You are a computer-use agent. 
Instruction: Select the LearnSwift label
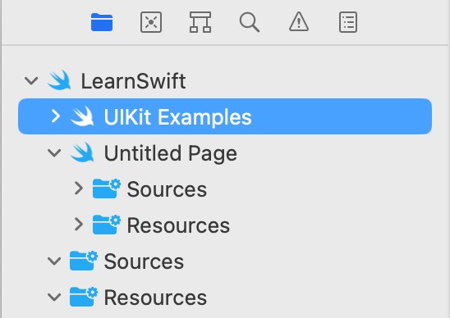pos(134,81)
